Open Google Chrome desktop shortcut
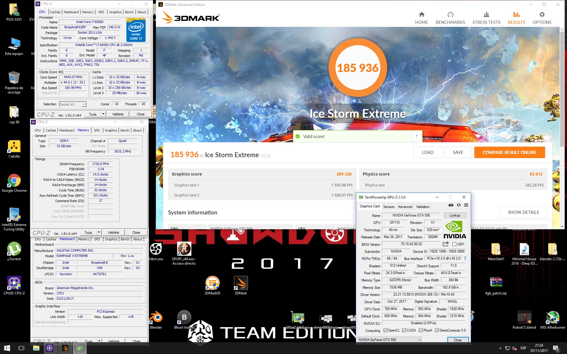567x354 pixels. [14, 183]
